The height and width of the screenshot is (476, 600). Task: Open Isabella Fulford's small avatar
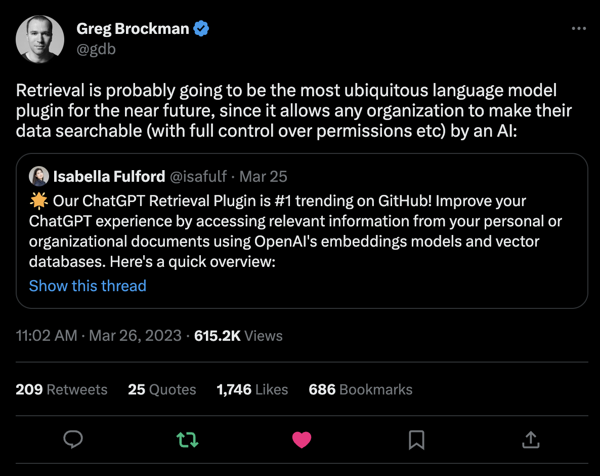point(39,176)
